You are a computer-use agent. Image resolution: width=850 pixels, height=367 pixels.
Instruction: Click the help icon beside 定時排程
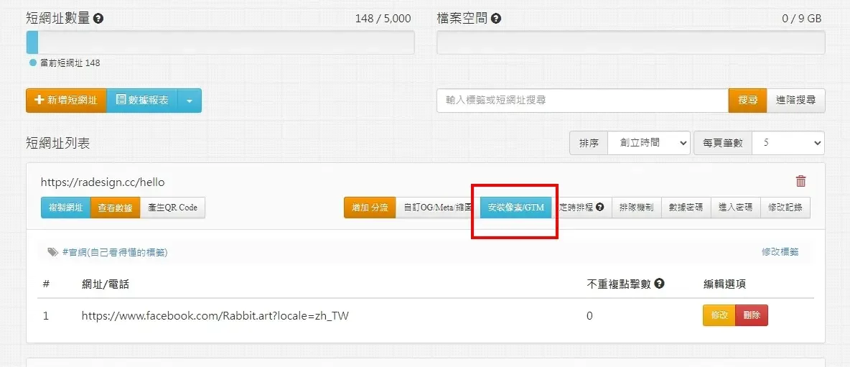coord(599,207)
